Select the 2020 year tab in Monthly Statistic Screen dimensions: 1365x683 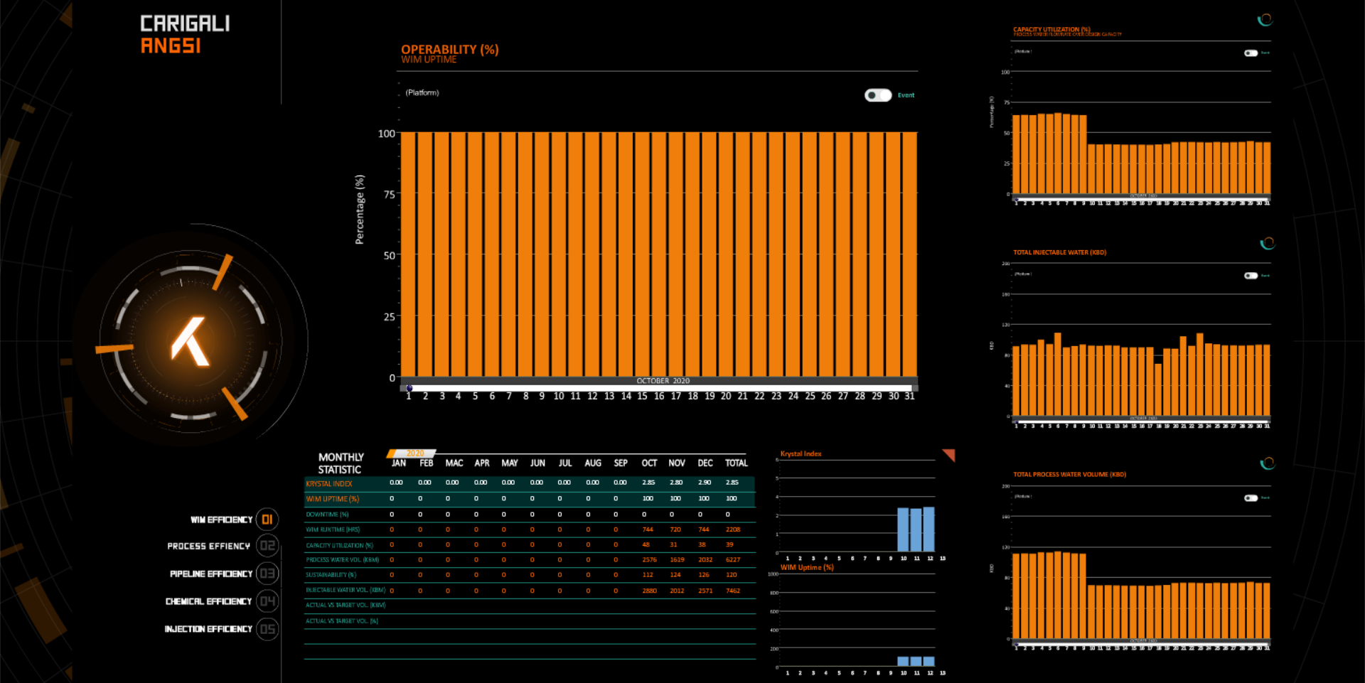tap(414, 453)
